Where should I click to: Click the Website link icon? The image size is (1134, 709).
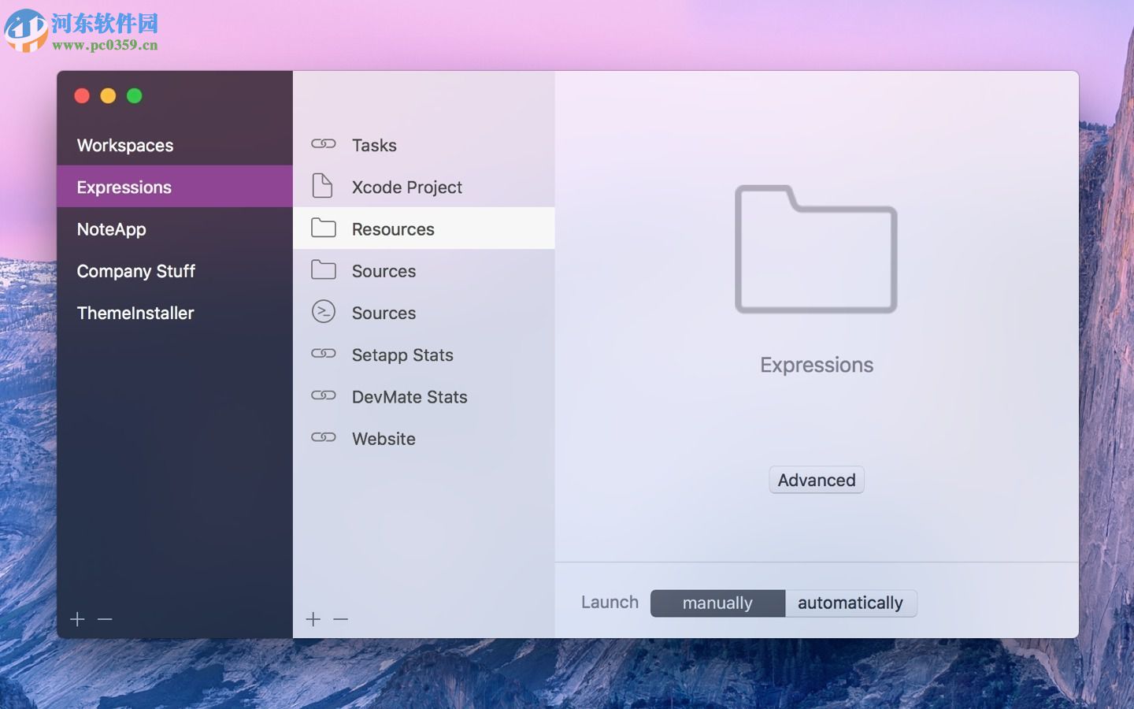click(324, 437)
